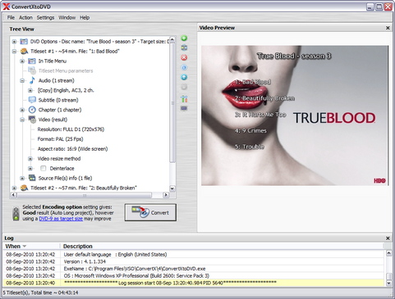Click the Subtitle speech bubble icon
The image size is (395, 299).
[x=32, y=100]
